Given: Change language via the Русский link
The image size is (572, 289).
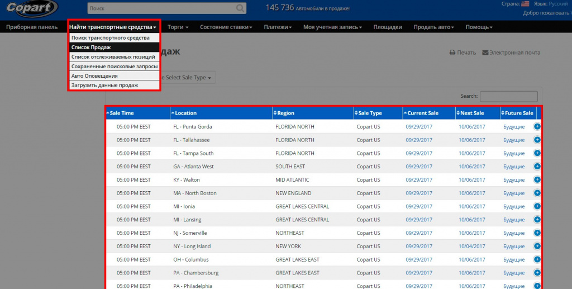Looking at the screenshot, I should (558, 4).
